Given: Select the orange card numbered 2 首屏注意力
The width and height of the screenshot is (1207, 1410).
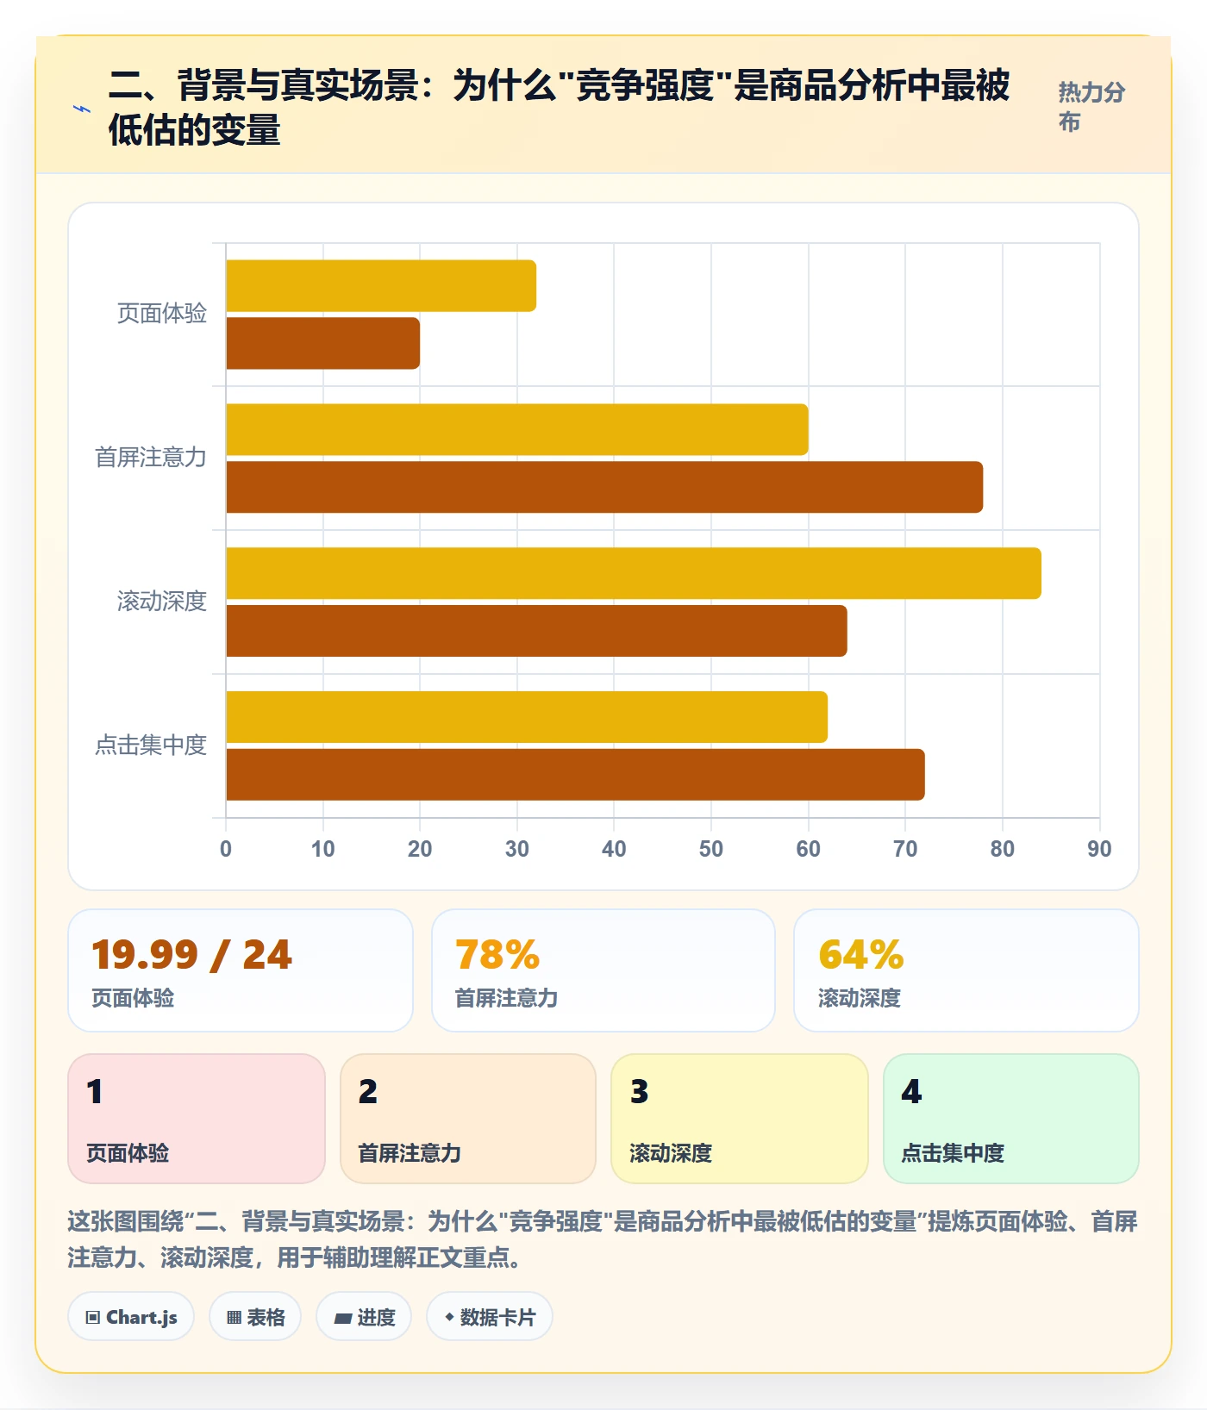Looking at the screenshot, I should pos(468,1119).
